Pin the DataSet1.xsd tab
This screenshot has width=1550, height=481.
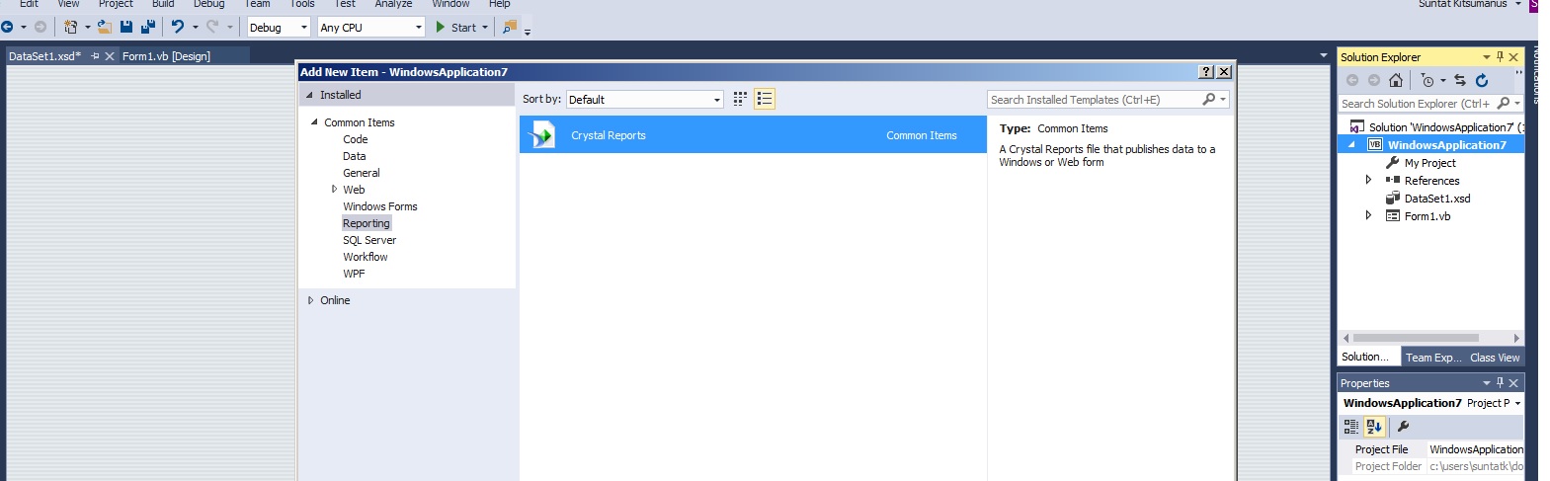coord(96,56)
